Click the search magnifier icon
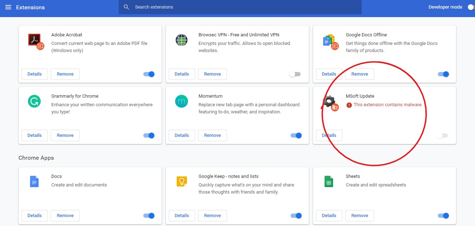This screenshot has width=475, height=226. click(126, 7)
